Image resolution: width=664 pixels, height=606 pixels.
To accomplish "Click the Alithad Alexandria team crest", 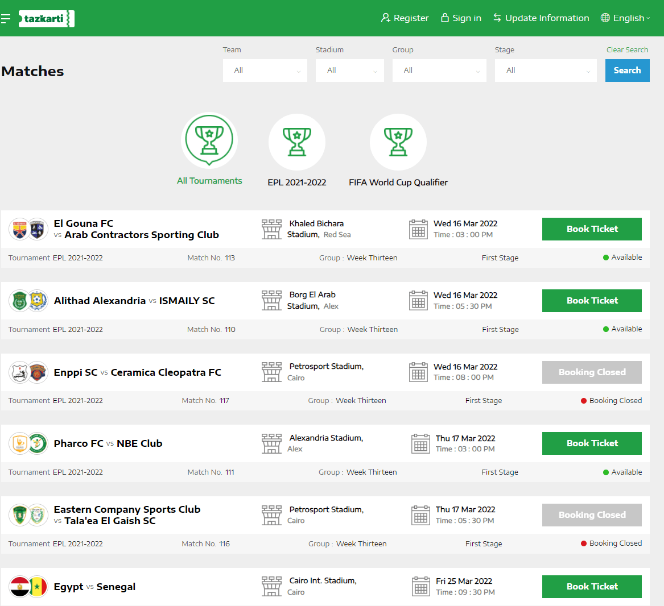I will [x=19, y=301].
